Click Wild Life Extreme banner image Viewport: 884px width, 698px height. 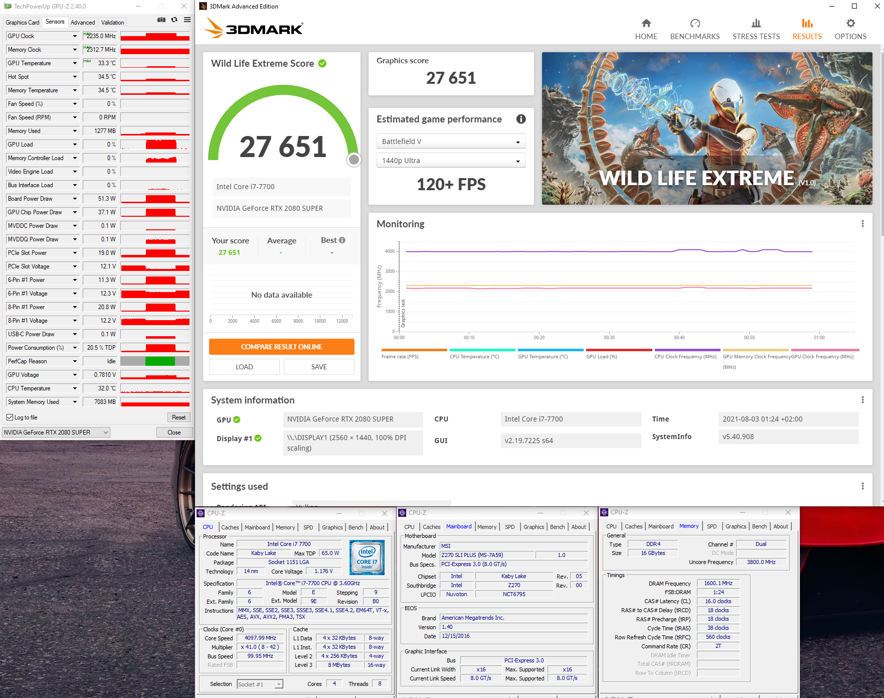(x=707, y=128)
